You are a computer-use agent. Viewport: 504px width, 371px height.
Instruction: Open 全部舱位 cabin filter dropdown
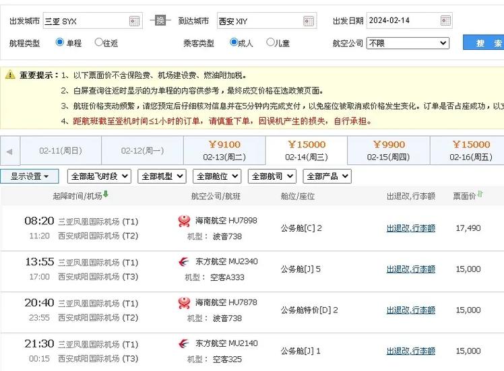pos(217,176)
